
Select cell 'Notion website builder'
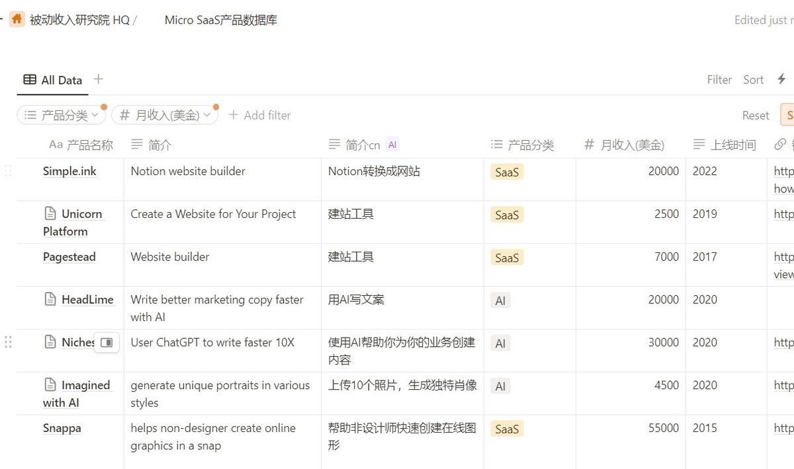222,179
